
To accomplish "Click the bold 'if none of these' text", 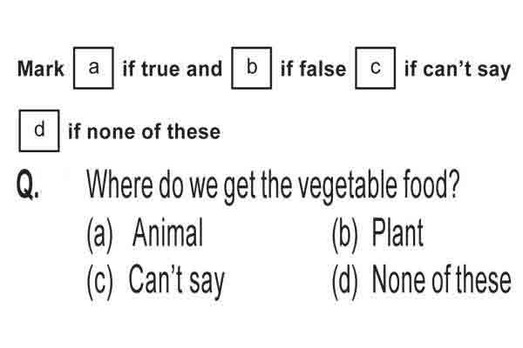I will click(144, 131).
